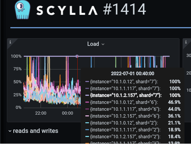Click the info icon on the right panel
Screen dimensions: 191x144
click(186, 42)
